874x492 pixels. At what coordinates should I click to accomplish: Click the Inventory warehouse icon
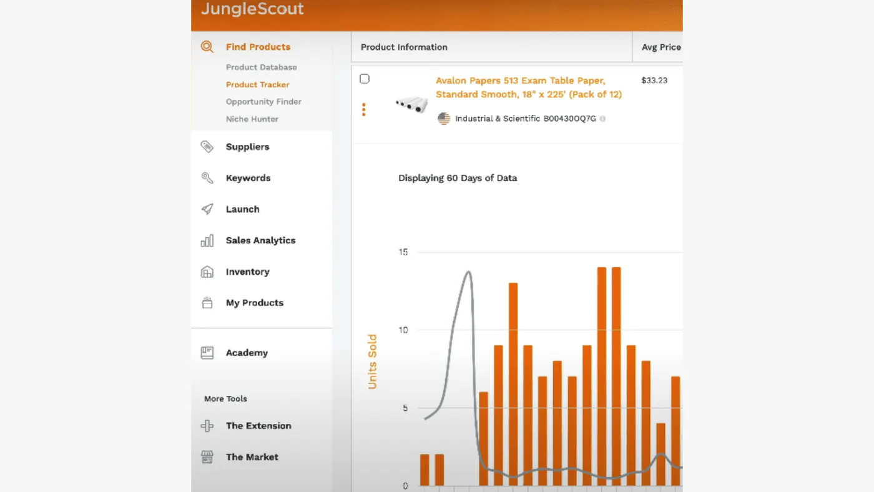[207, 272]
